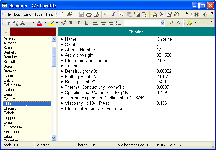Viewport: 216px width, 150px height.
Task: Click the filter funnel icon
Action: coord(6,32)
